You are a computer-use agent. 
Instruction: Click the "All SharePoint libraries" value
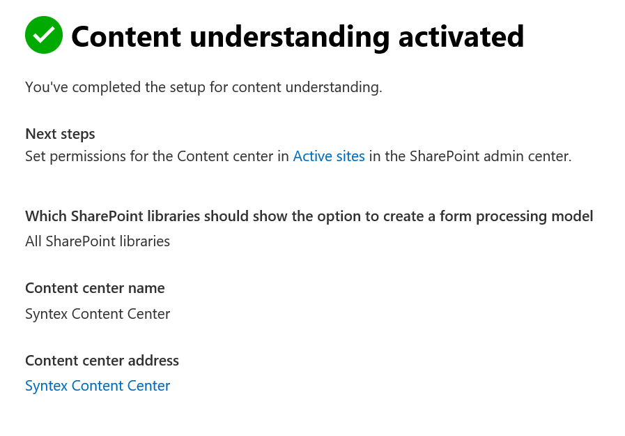(x=98, y=241)
